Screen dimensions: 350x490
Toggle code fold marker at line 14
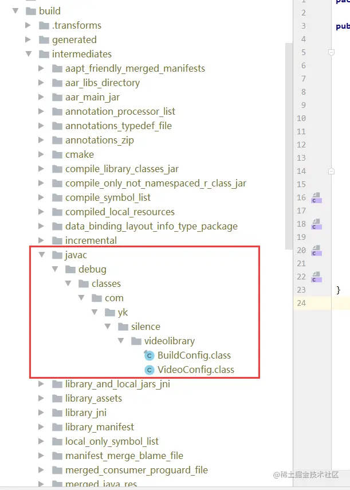point(332,171)
